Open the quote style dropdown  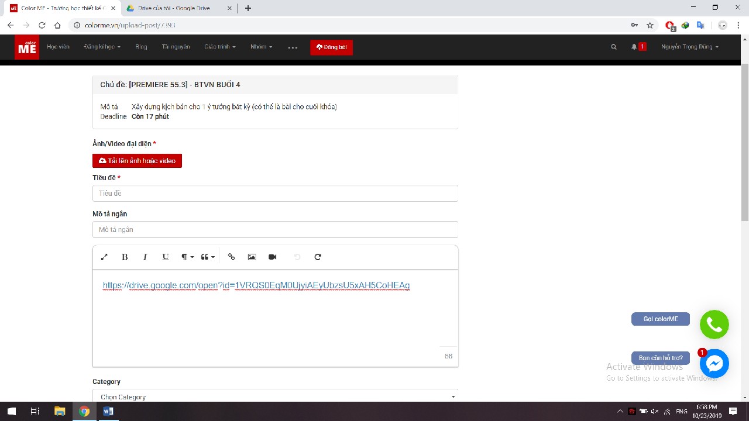tap(208, 257)
